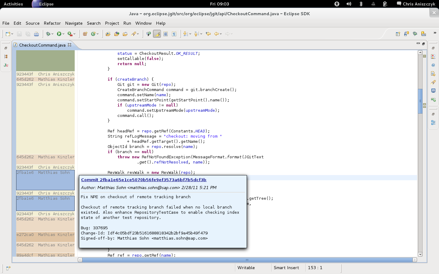
Task: Open the Refactor menu
Action: pyautogui.click(x=52, y=23)
